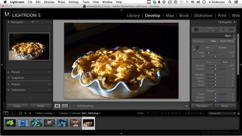
Task: Open Grid view from filmstrip icon
Action: pos(20,113)
